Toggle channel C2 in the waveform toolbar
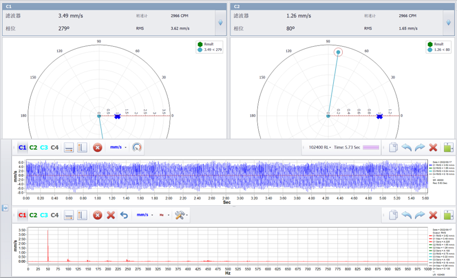 point(33,147)
